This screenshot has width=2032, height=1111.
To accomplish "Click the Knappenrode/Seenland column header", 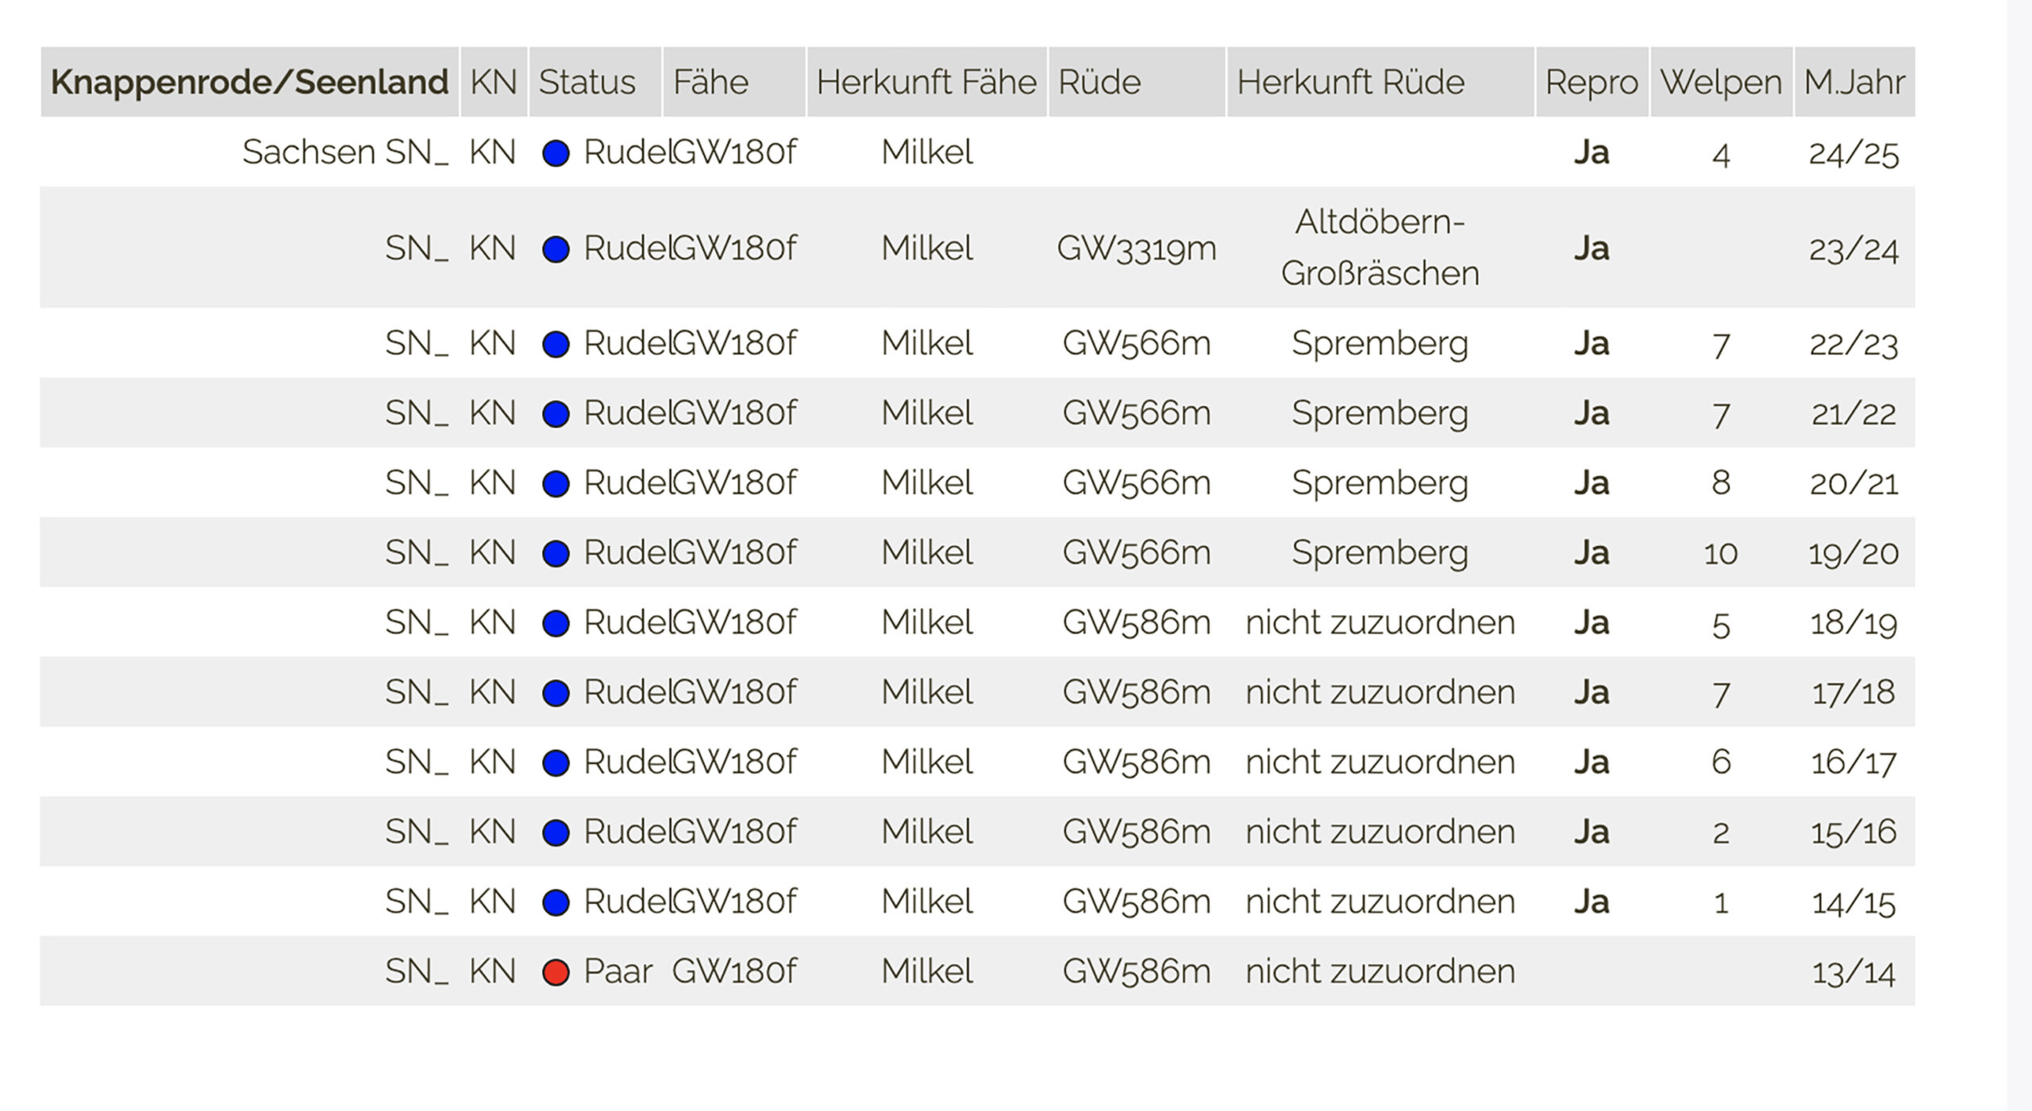I will [x=249, y=82].
